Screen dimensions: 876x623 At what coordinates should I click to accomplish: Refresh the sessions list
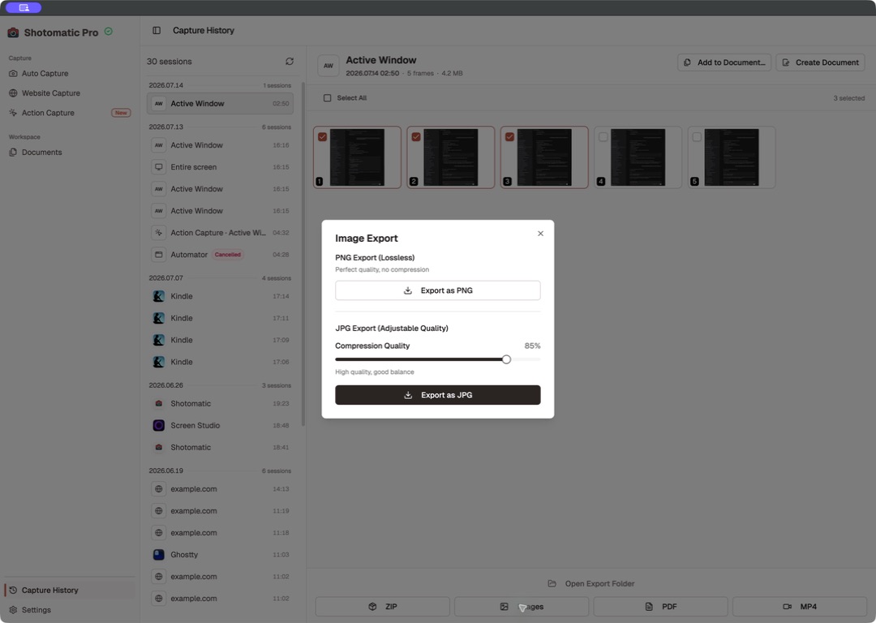(x=290, y=62)
